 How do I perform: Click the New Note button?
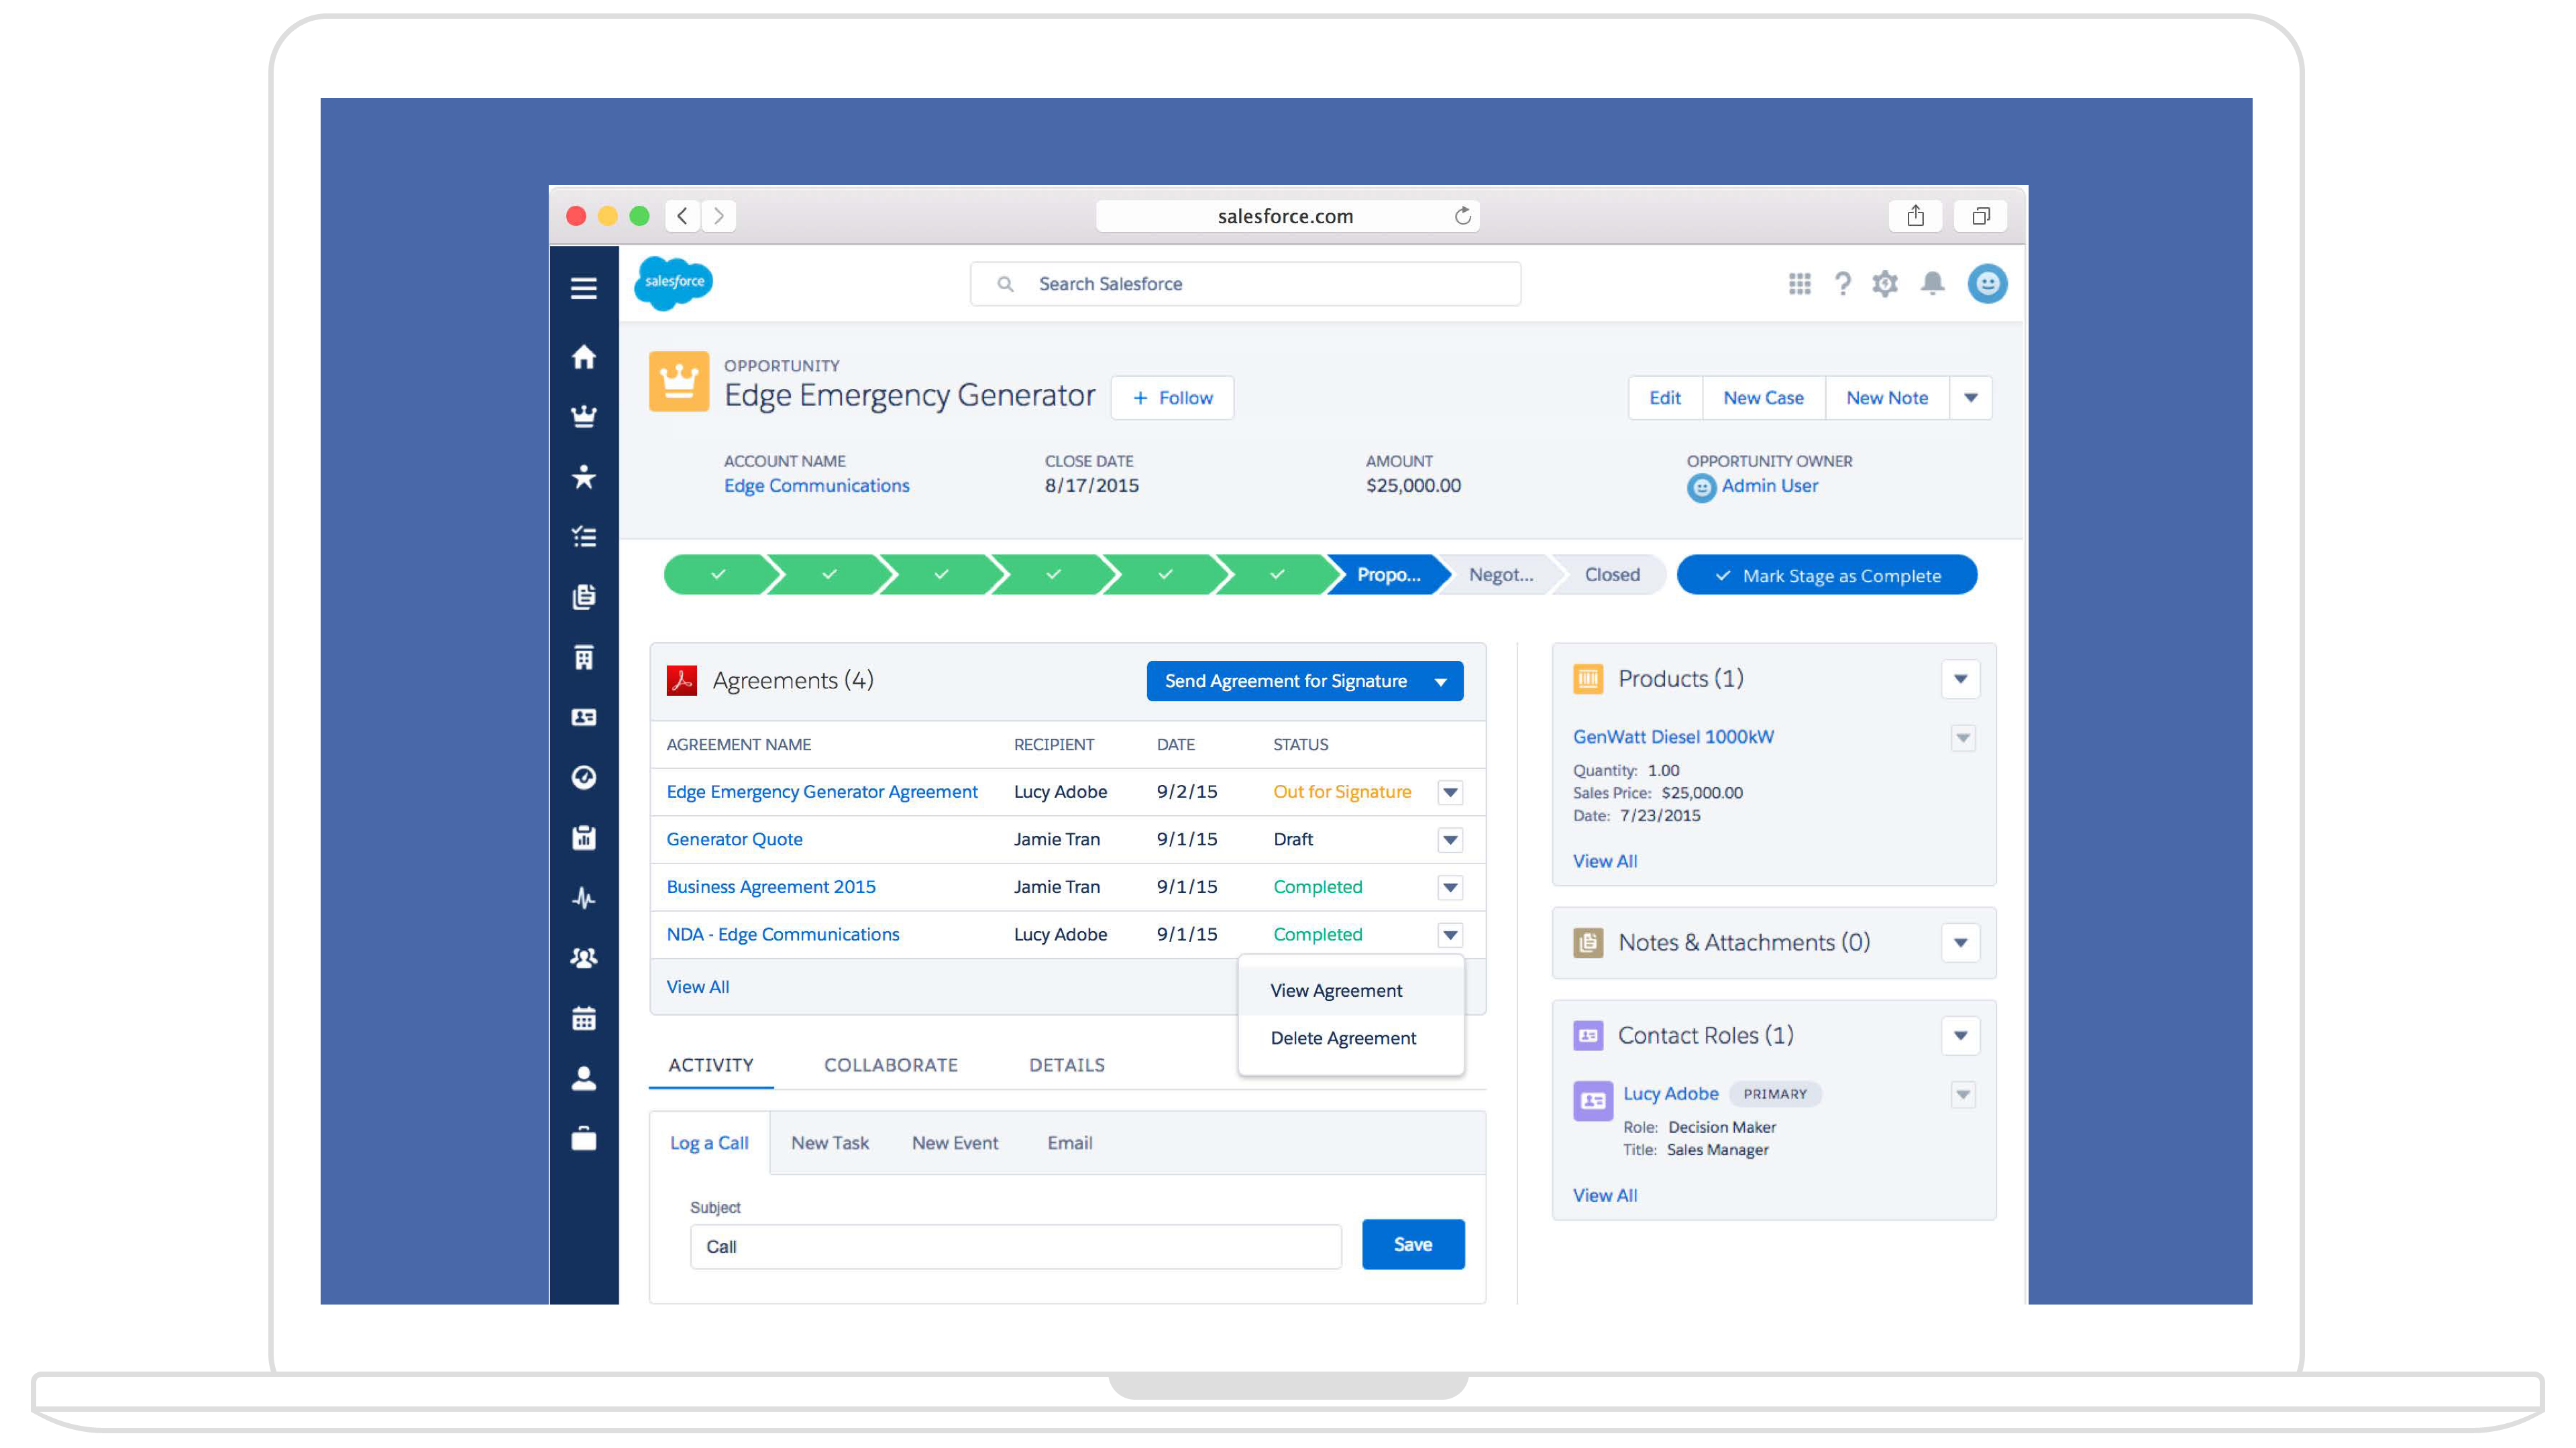click(x=1886, y=398)
